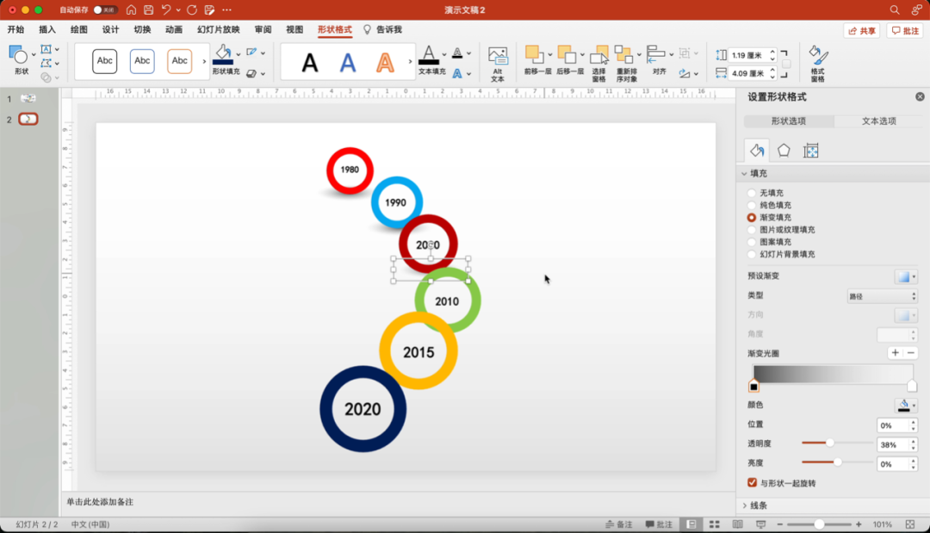Click the Home icon in title bar
This screenshot has height=533, width=930.
point(131,9)
